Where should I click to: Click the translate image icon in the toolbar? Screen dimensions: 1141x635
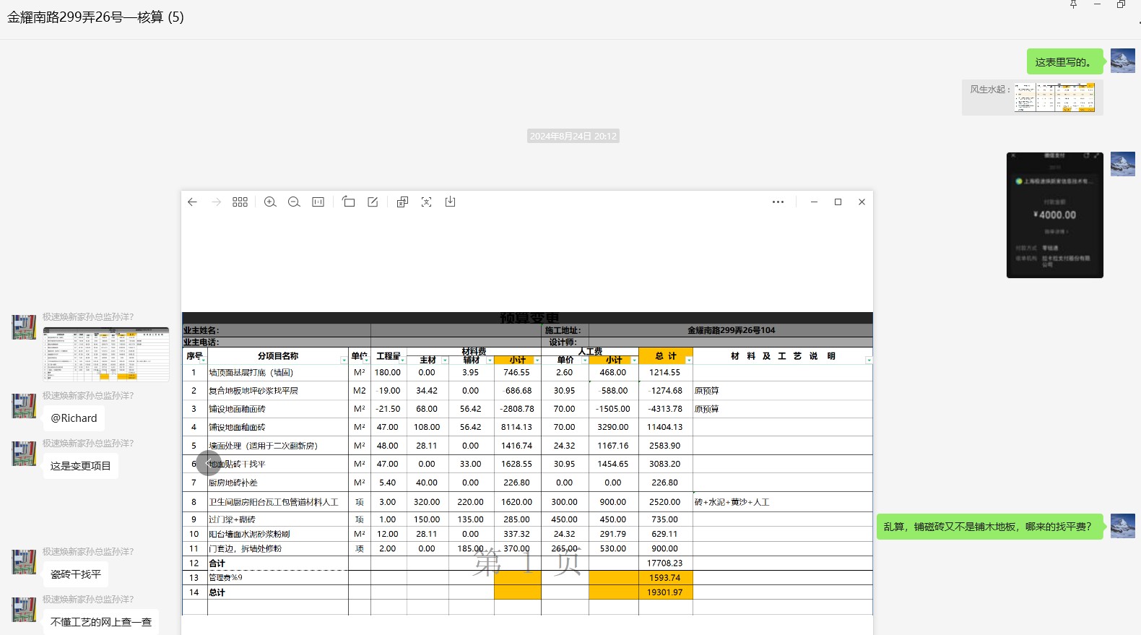pos(402,202)
